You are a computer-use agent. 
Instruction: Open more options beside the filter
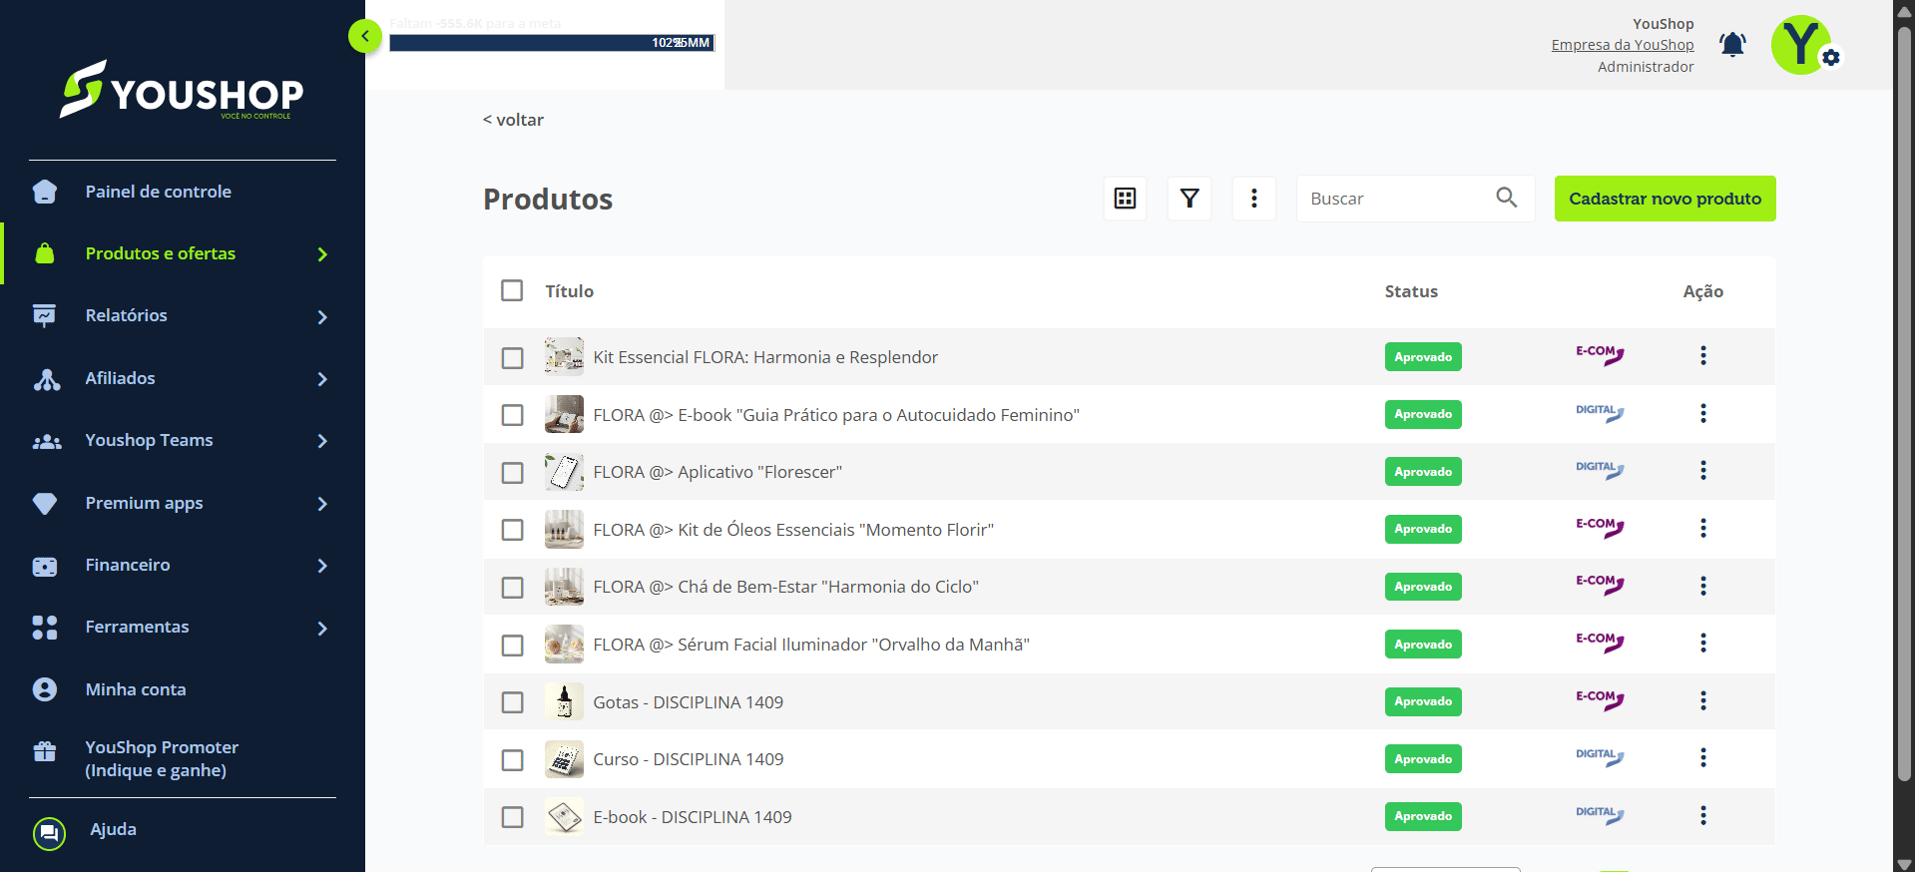1254,199
